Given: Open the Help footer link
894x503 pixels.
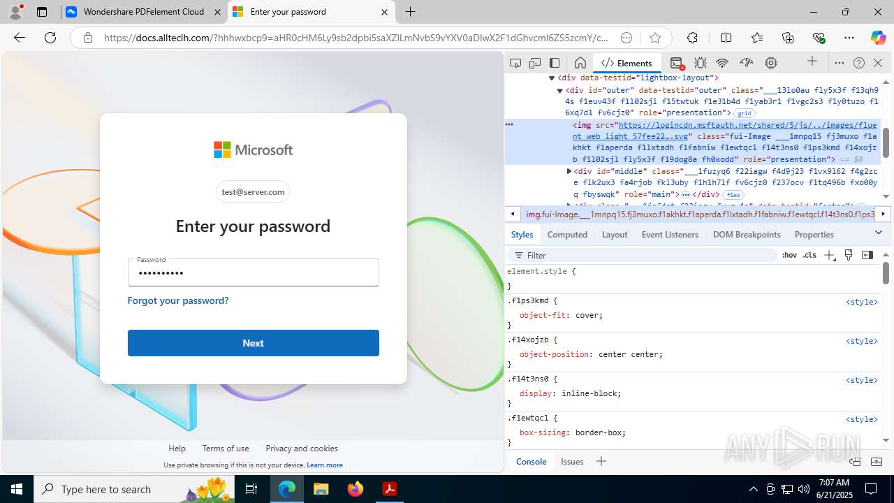Looking at the screenshot, I should click(x=177, y=449).
